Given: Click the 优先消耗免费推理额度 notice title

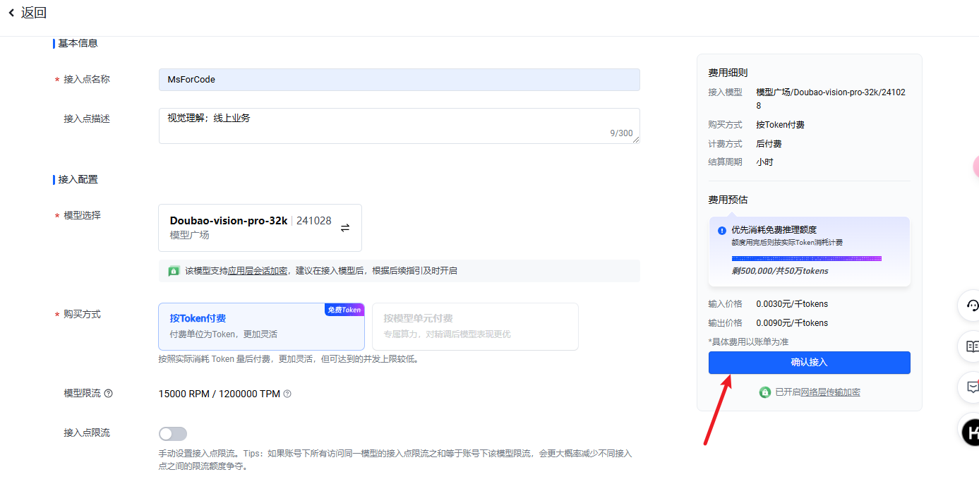Looking at the screenshot, I should tap(774, 230).
